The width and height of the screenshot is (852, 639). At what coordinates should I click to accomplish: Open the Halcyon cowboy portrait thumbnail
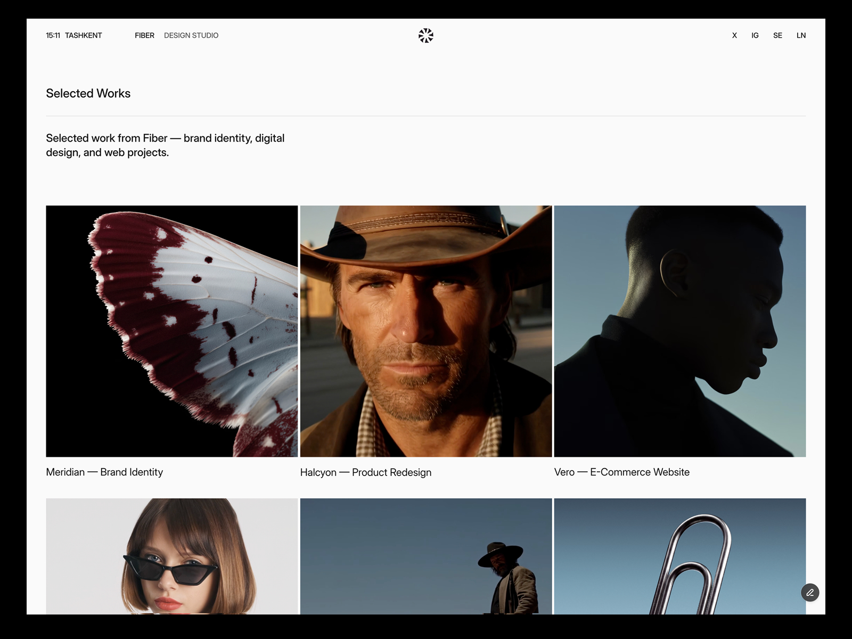(x=426, y=331)
